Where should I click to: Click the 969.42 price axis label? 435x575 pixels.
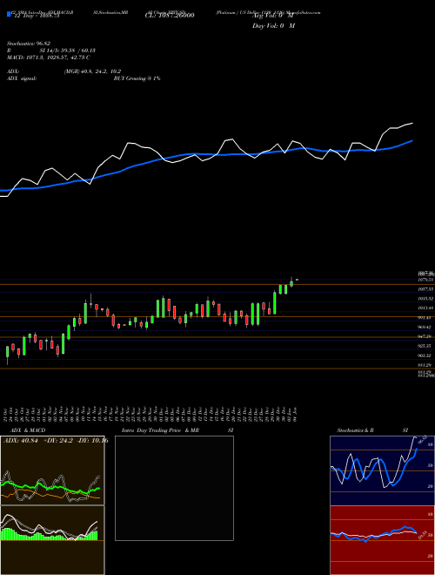click(425, 327)
